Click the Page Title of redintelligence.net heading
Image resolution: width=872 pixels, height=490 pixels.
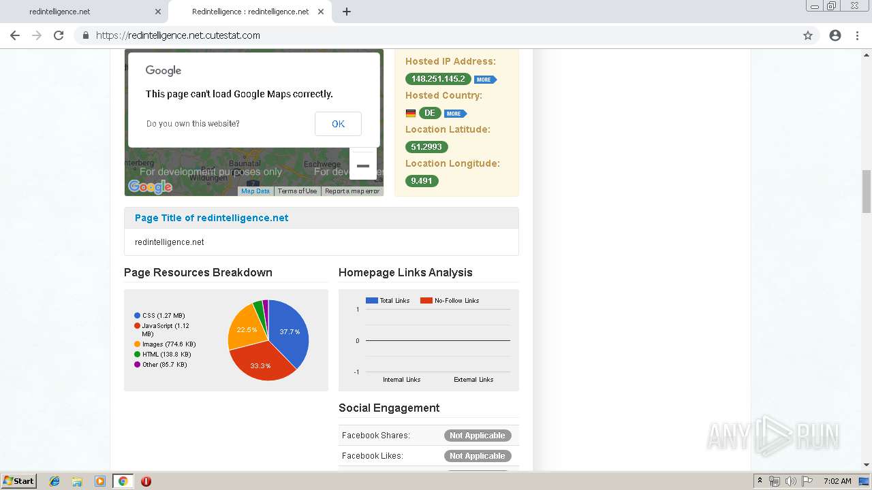[211, 218]
